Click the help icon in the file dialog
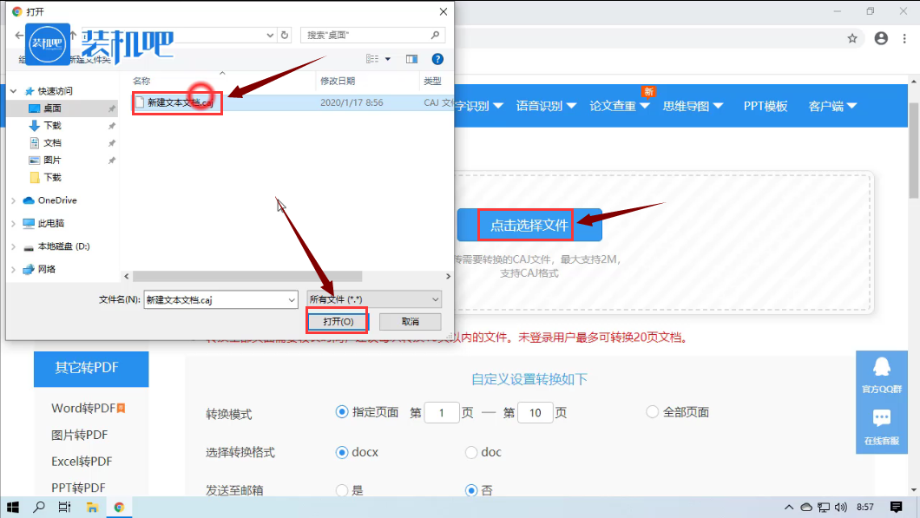 coord(437,59)
